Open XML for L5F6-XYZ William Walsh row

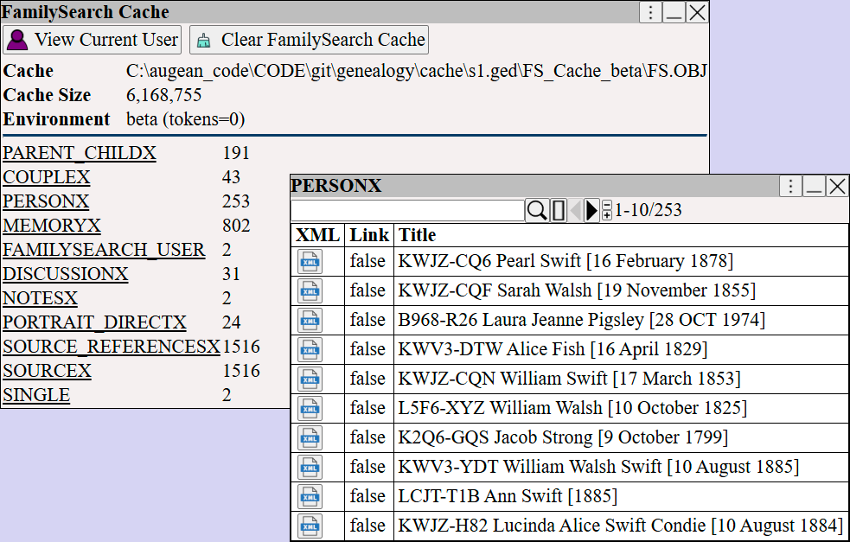310,408
